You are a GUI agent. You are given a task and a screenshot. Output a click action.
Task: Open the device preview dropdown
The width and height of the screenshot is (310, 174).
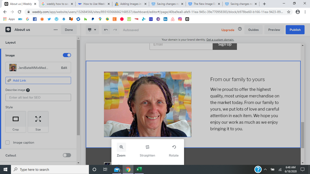pyautogui.click(x=92, y=30)
